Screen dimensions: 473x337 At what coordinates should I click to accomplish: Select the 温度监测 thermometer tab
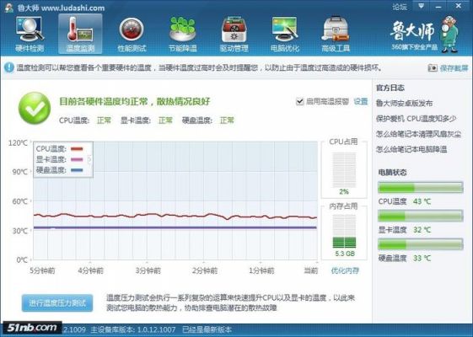[x=80, y=34]
